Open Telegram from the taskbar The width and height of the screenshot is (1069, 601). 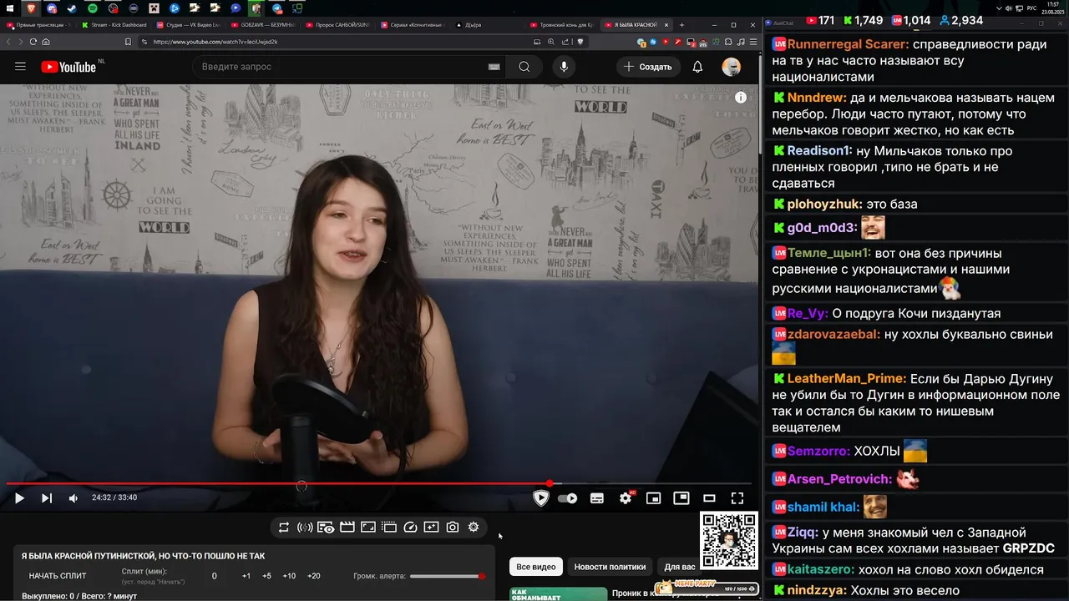pyautogui.click(x=278, y=8)
